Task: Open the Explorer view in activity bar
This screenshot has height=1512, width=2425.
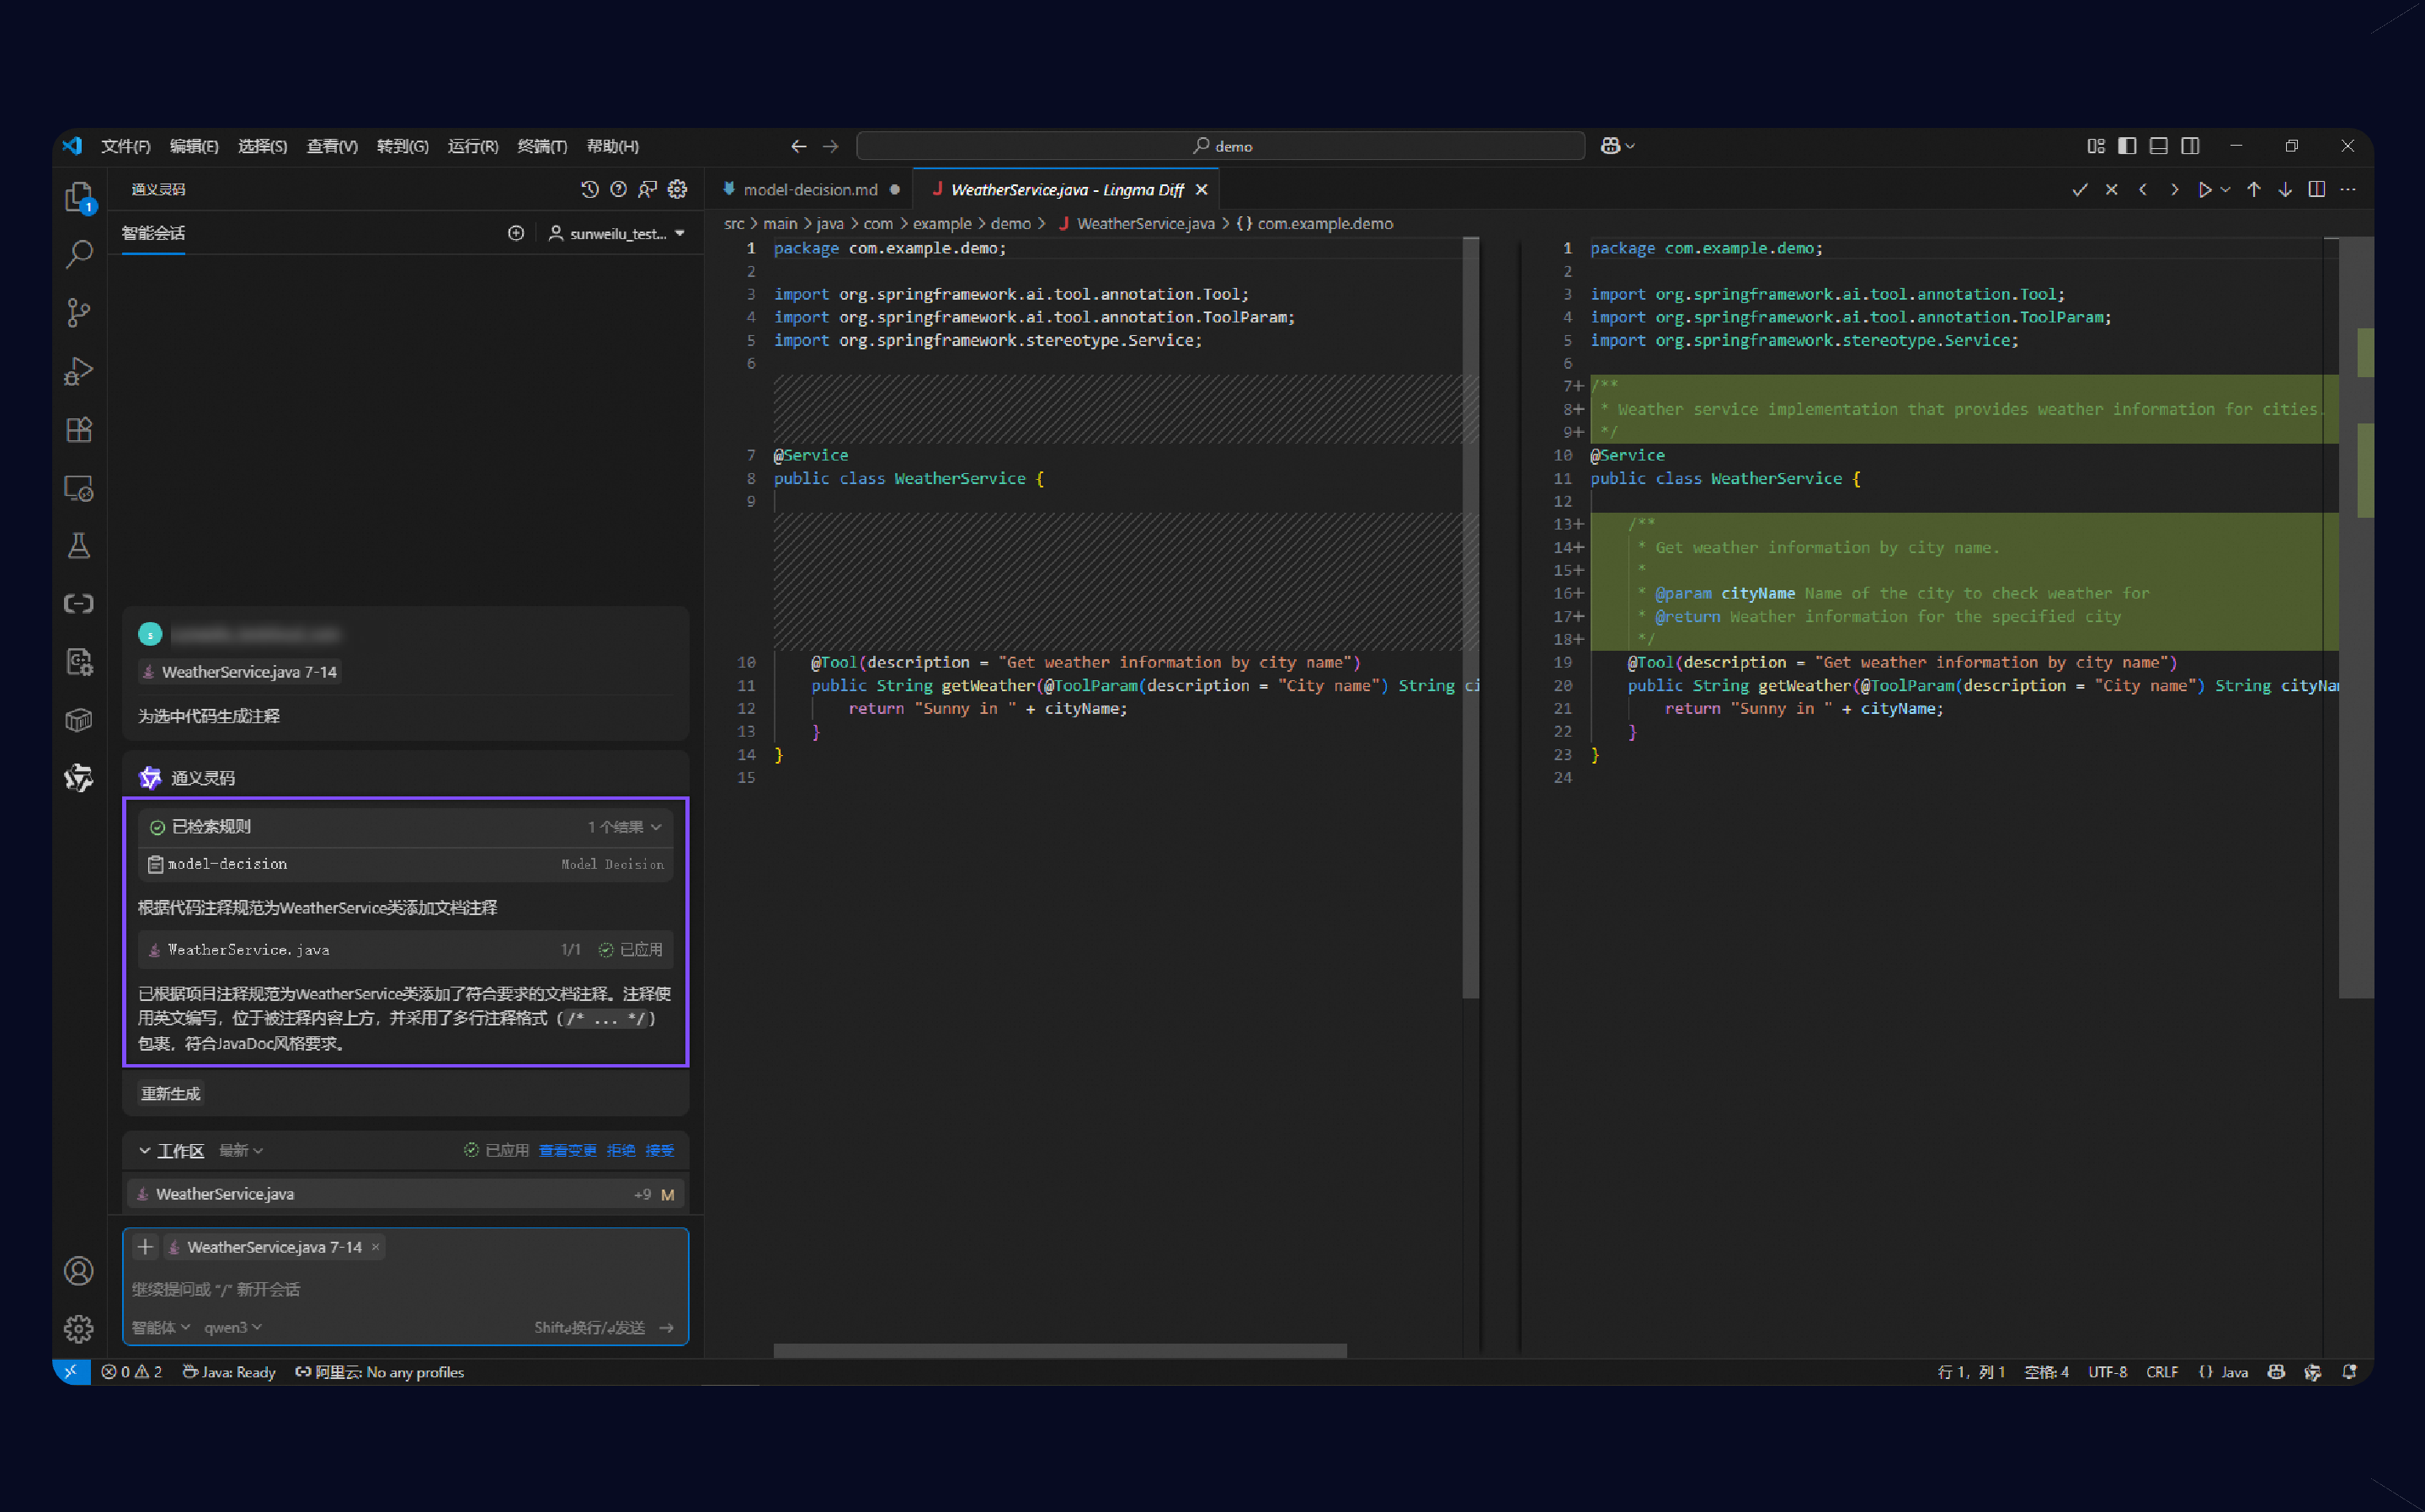Action: tap(79, 196)
